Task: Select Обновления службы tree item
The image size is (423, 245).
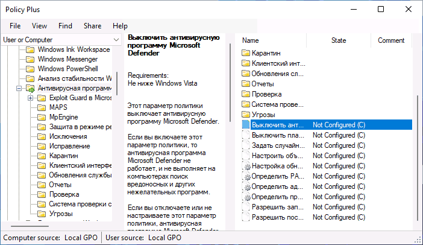Action: [80, 176]
